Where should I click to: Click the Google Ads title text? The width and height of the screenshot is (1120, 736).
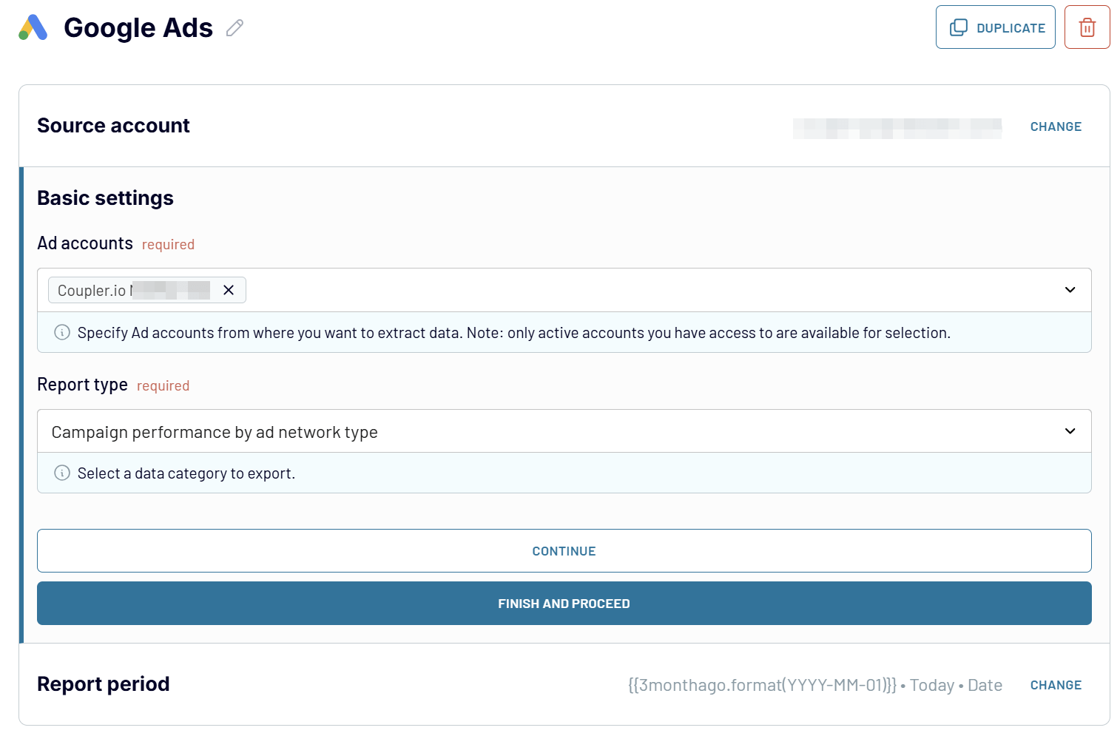[138, 28]
